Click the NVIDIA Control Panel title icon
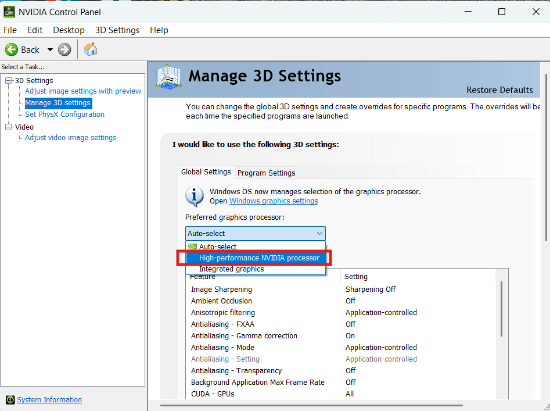Viewport: 550px width, 411px height. coord(9,12)
